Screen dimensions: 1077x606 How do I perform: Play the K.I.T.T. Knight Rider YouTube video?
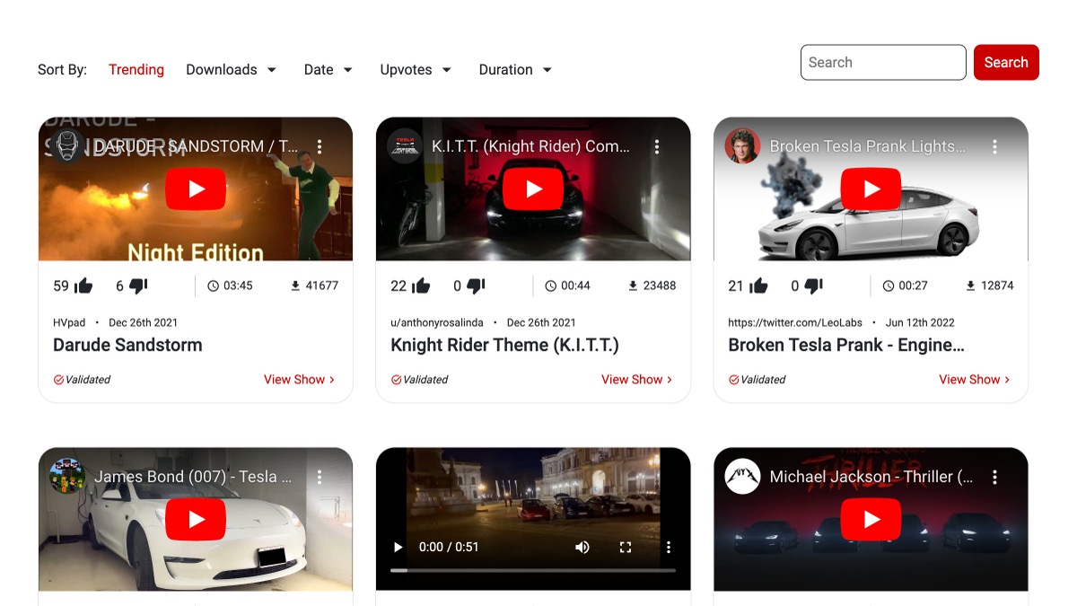click(533, 189)
